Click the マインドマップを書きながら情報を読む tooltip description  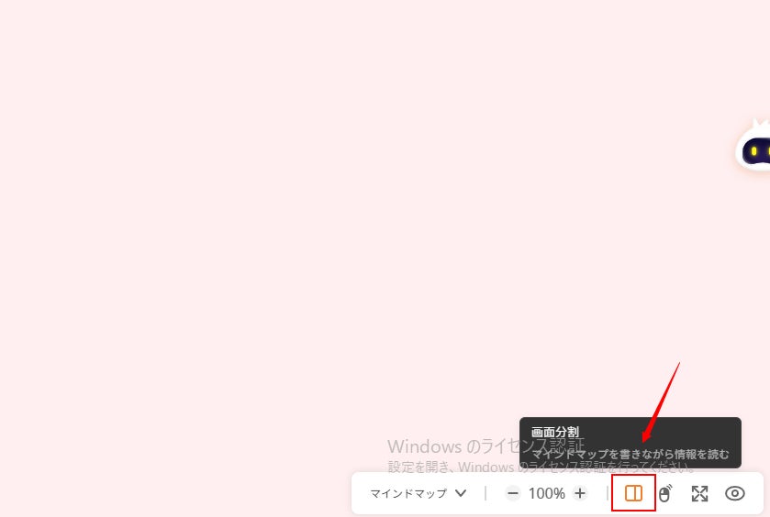click(x=631, y=455)
